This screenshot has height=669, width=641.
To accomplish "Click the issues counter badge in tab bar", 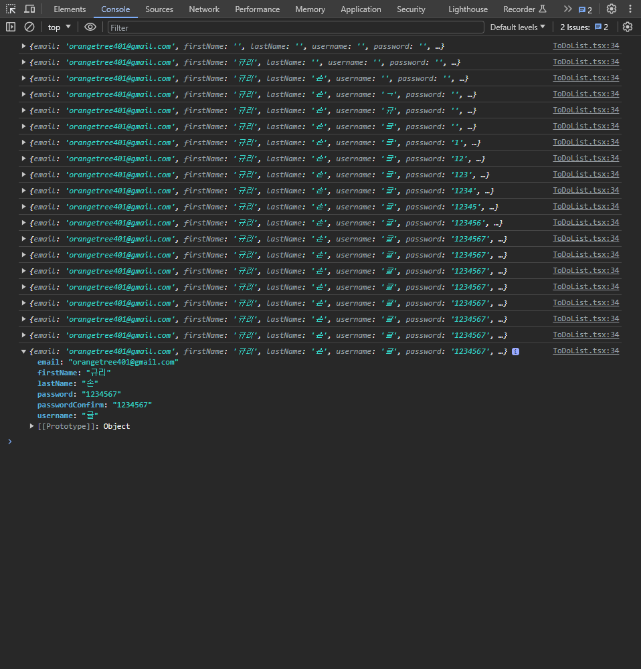I will (x=585, y=9).
